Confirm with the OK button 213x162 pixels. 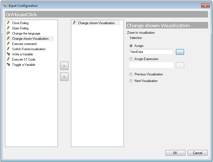click(x=175, y=153)
